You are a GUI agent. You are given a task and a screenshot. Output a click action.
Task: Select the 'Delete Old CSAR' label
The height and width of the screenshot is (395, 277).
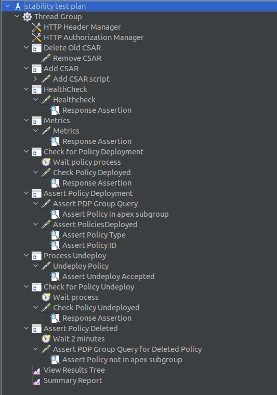pos(72,48)
